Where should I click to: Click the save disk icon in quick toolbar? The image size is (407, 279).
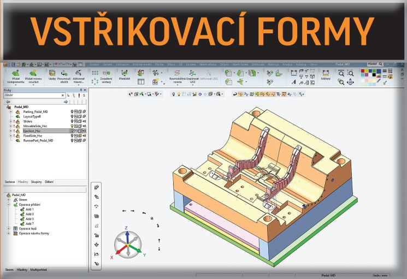13,64
